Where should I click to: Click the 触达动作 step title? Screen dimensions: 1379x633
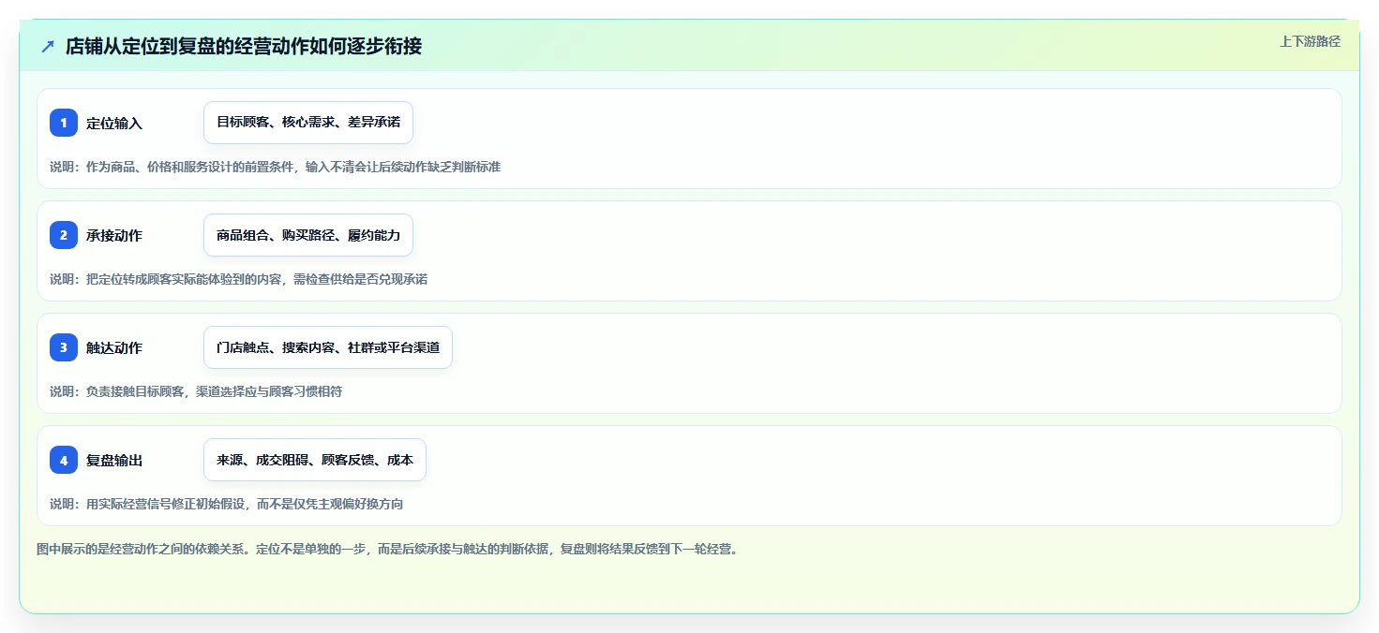114,347
